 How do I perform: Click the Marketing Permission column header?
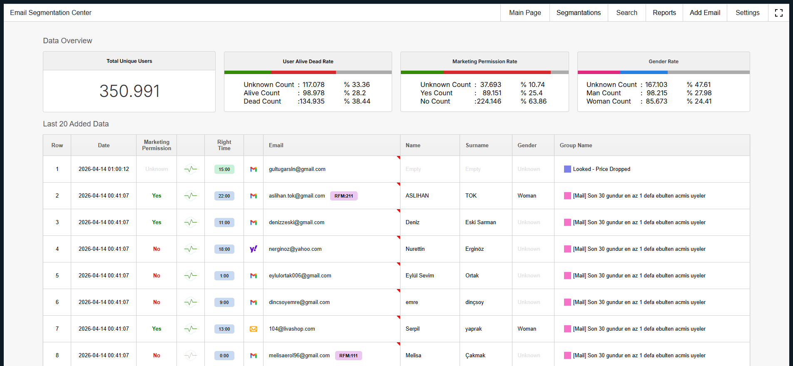pos(157,145)
